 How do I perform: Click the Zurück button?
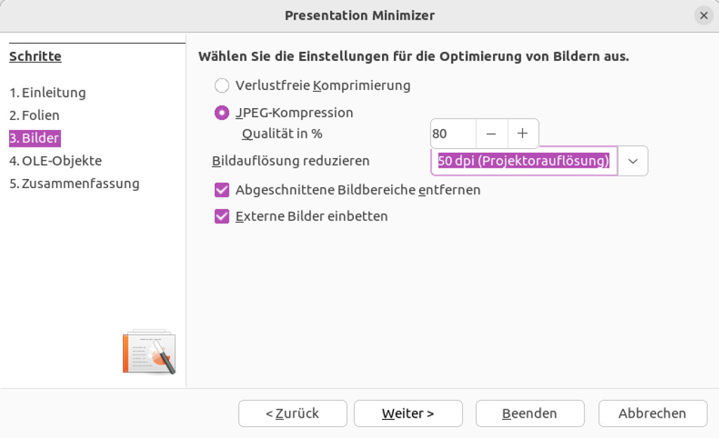pyautogui.click(x=293, y=413)
